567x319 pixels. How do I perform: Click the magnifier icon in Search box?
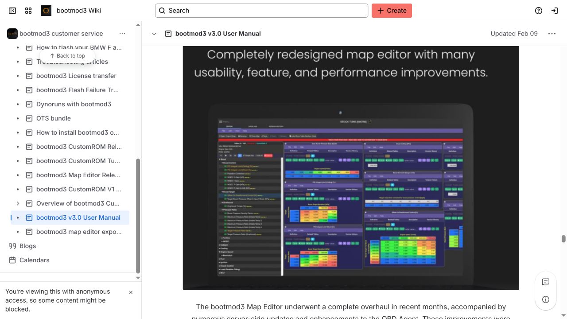(x=162, y=11)
